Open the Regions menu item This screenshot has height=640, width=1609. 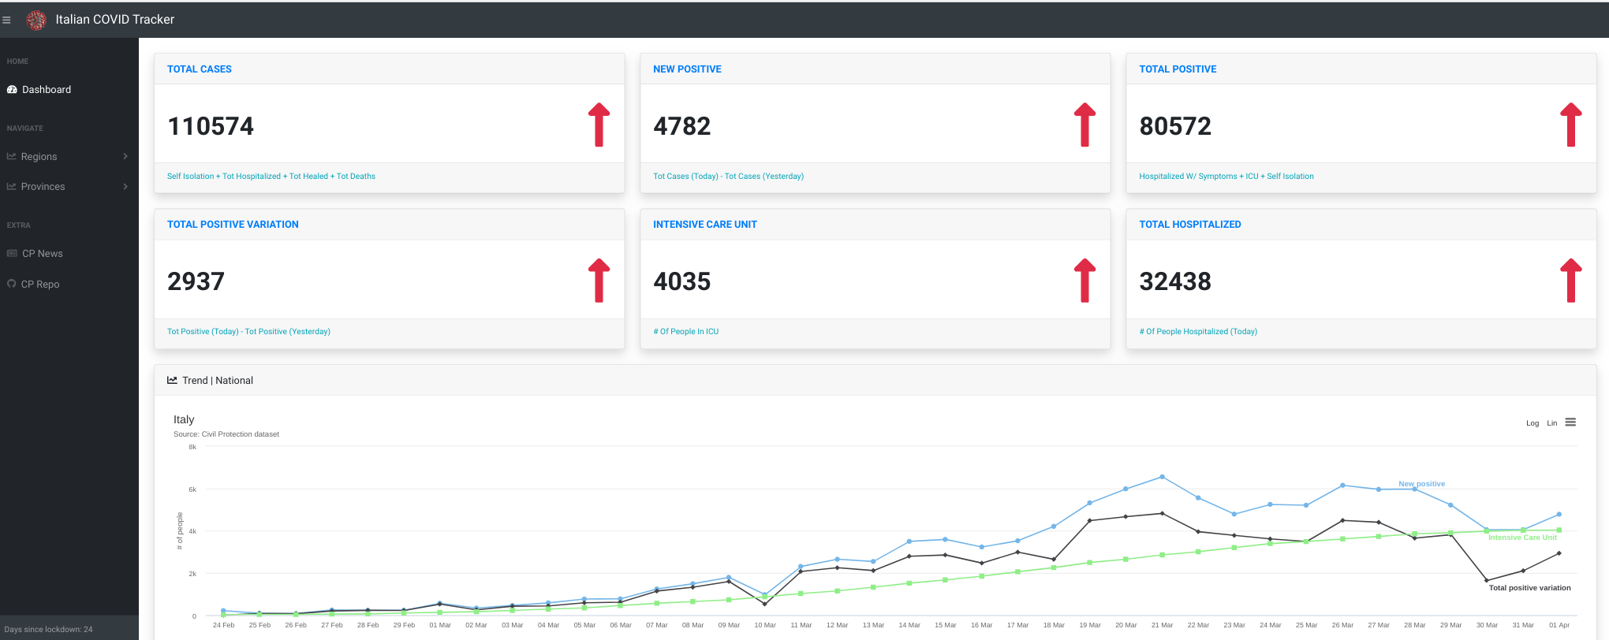coord(69,157)
